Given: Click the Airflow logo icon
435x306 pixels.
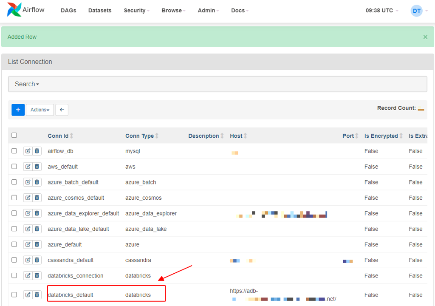Looking at the screenshot, I should pos(14,10).
